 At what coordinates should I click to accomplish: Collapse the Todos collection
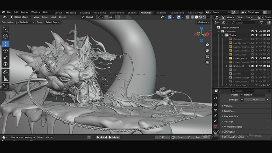223,35
